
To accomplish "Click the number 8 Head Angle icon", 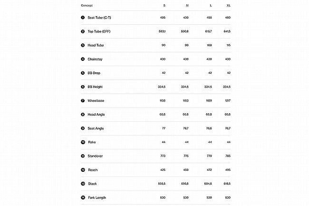I will [83, 114].
